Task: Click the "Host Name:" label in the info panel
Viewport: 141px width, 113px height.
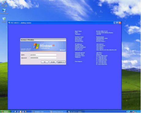Action: 78,39
